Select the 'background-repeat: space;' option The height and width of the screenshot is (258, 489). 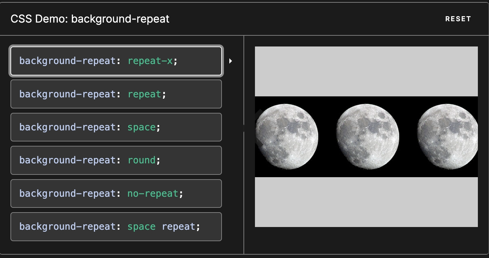(x=116, y=127)
